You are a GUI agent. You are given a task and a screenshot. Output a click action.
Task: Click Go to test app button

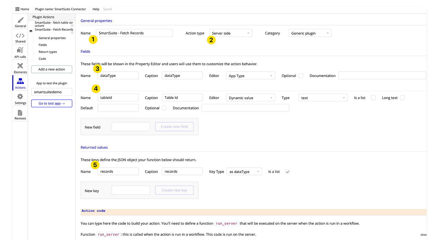52,103
